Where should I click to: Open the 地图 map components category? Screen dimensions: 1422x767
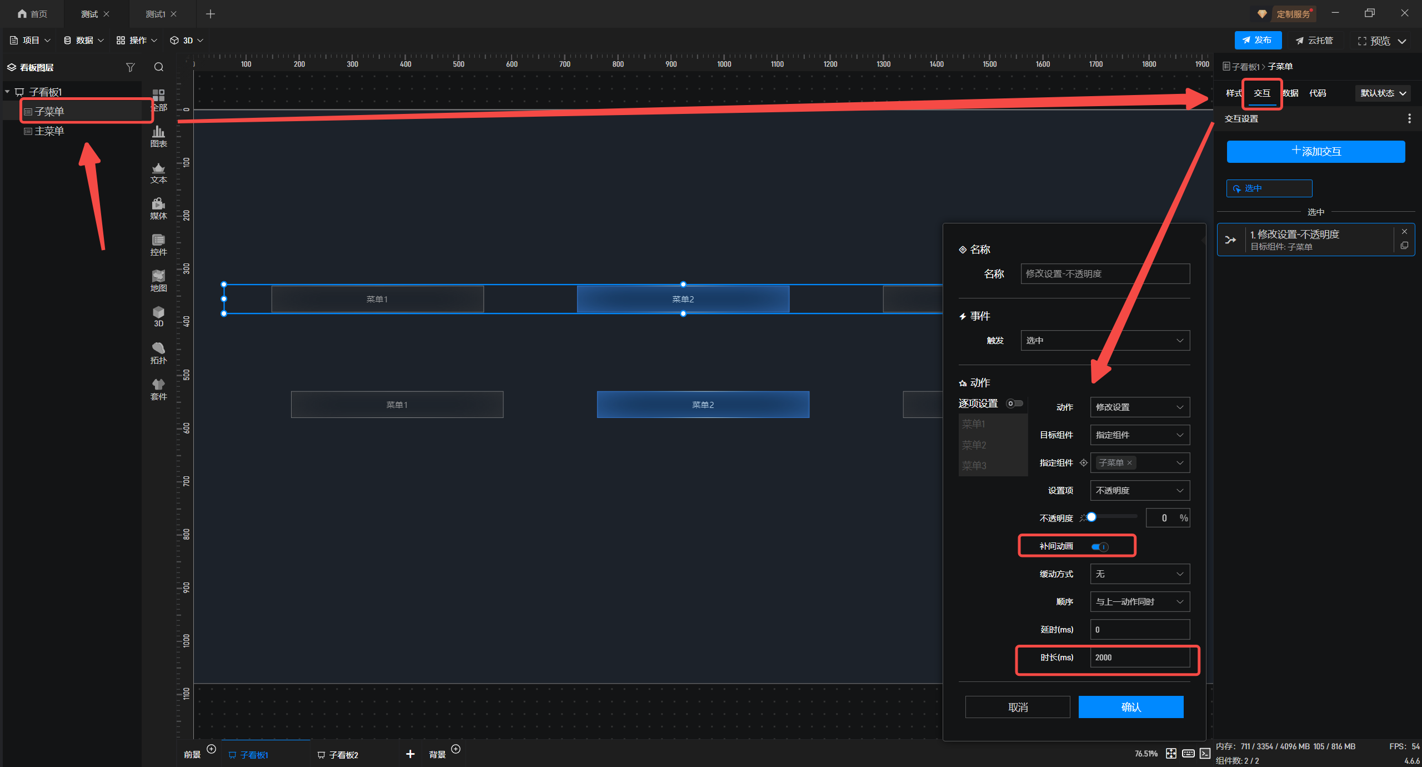[x=158, y=280]
